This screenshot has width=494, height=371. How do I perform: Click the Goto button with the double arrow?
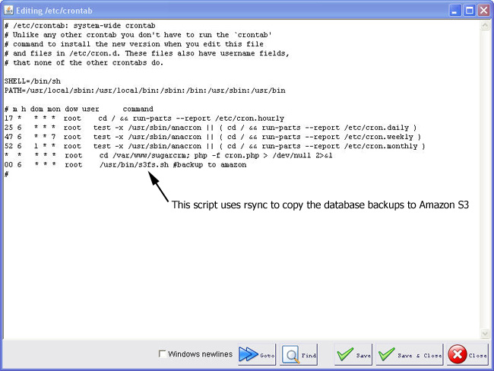coord(257,354)
